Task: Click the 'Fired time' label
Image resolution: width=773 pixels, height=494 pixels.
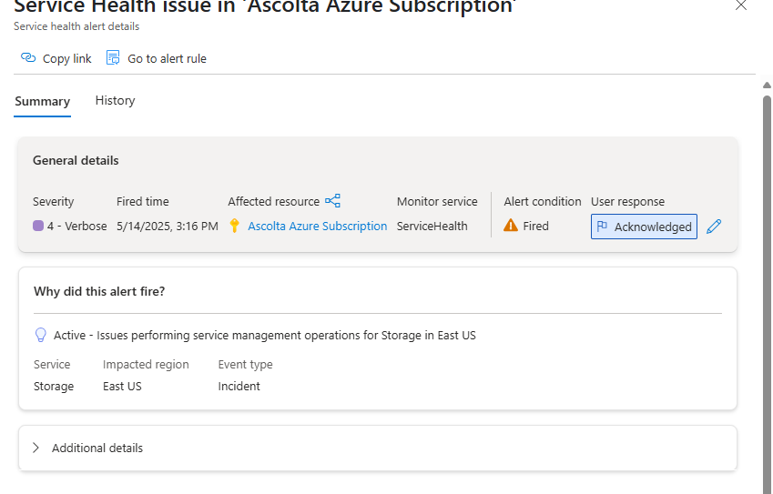Action: (143, 201)
